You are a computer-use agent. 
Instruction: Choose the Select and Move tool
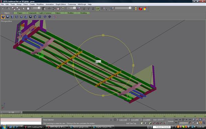49,8
